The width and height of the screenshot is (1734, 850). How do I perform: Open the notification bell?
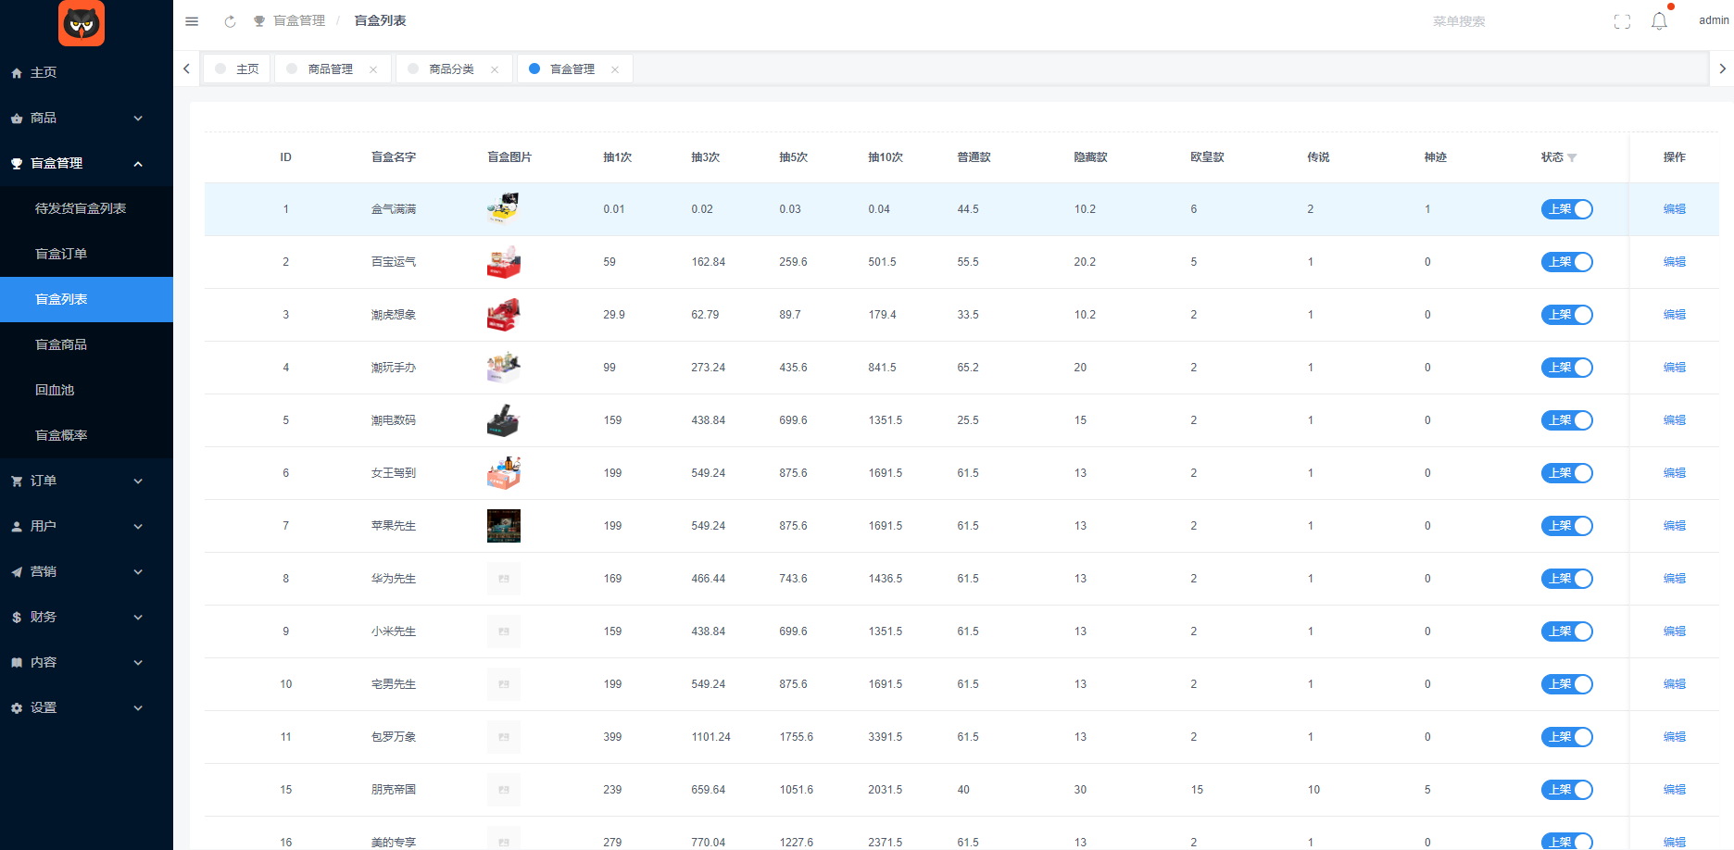coord(1659,21)
